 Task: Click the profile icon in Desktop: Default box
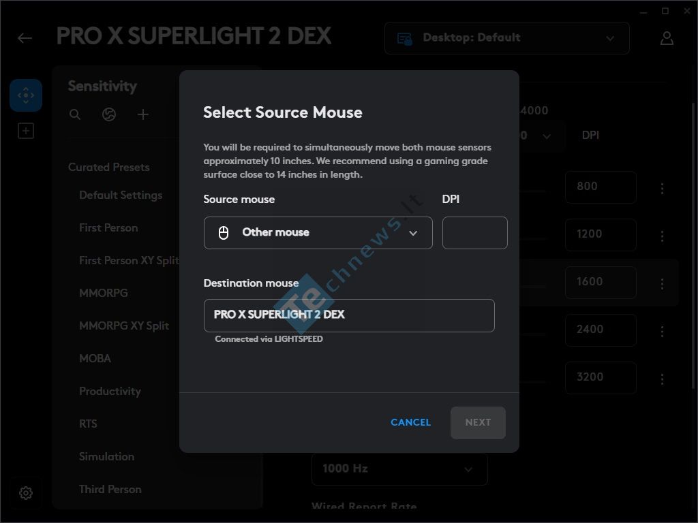[405, 39]
